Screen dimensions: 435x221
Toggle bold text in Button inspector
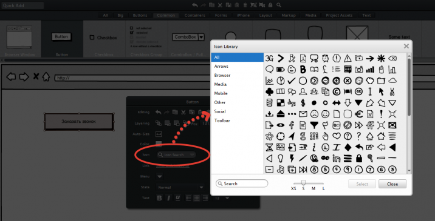pos(159,198)
